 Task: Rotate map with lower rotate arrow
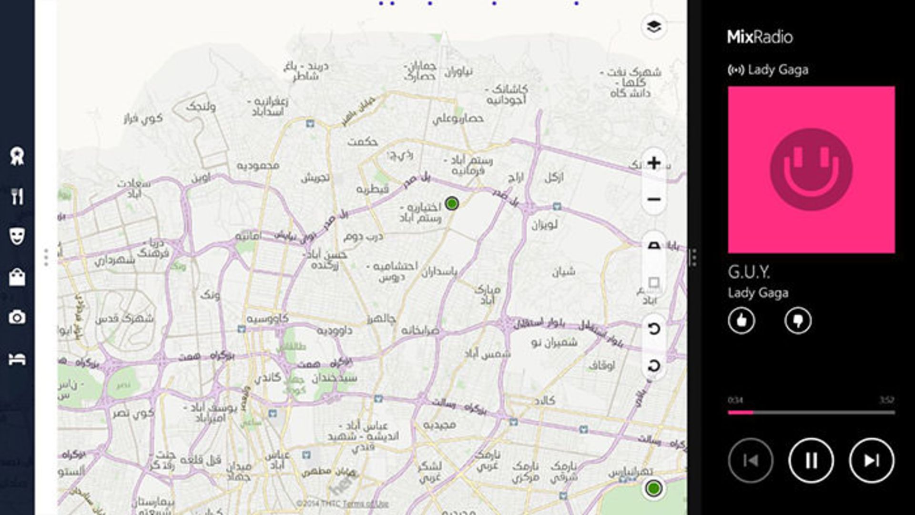[x=654, y=366]
